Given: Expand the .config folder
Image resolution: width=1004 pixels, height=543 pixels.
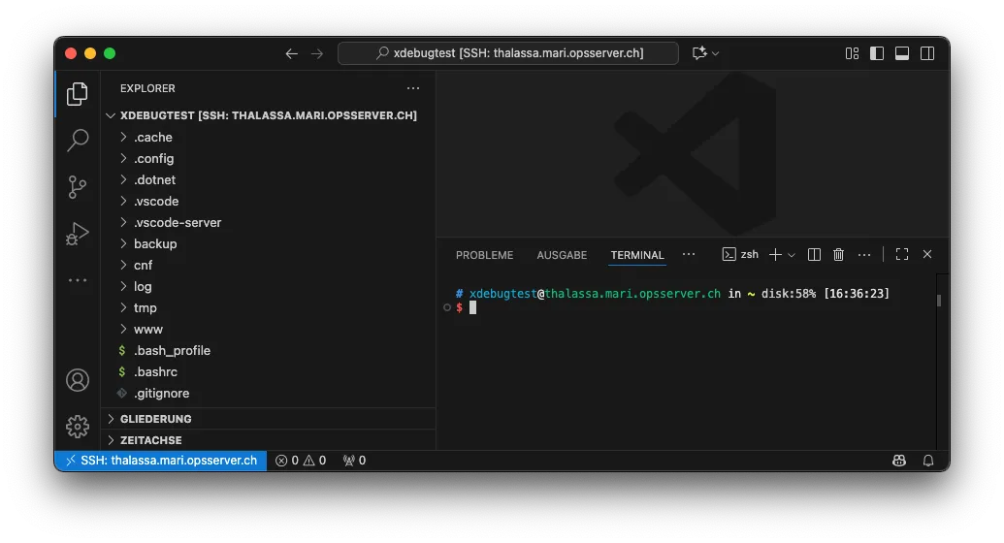Looking at the screenshot, I should (269, 158).
